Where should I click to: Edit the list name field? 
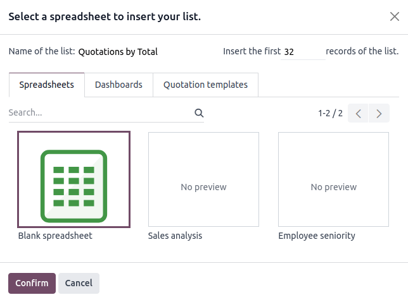[x=146, y=52]
